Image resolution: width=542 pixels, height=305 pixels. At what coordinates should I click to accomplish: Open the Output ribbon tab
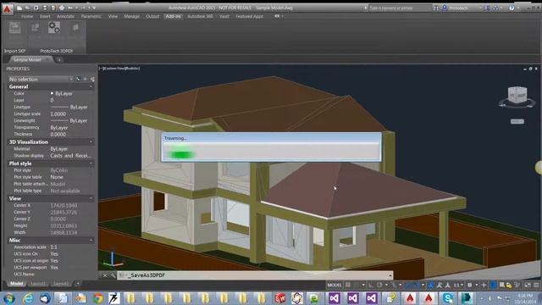click(152, 16)
